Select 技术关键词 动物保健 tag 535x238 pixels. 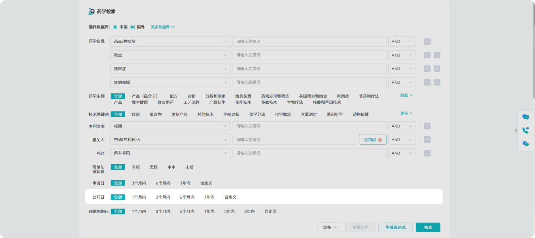tap(361, 114)
